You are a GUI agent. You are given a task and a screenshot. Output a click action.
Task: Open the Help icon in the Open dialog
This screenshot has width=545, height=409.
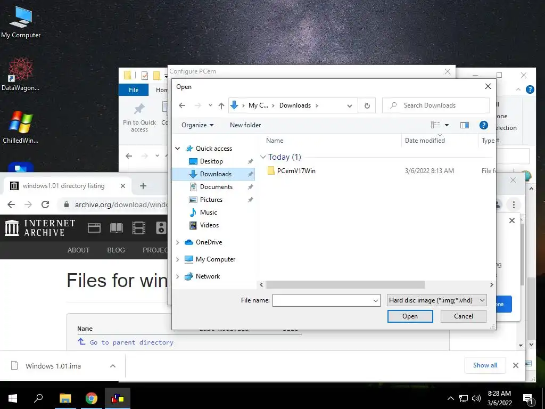[483, 125]
